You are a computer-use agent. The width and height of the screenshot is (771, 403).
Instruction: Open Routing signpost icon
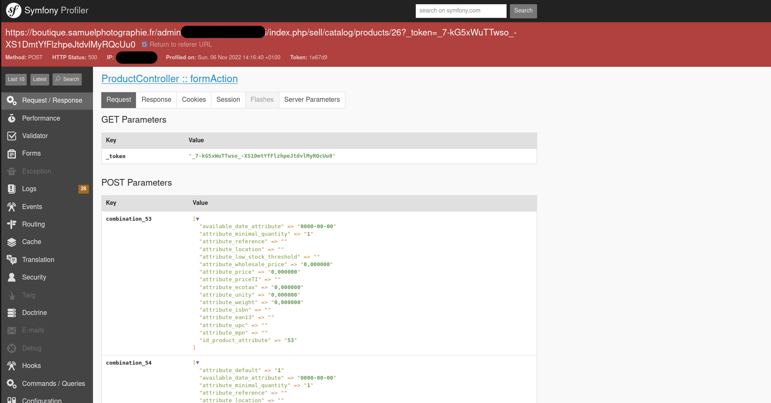(x=12, y=224)
